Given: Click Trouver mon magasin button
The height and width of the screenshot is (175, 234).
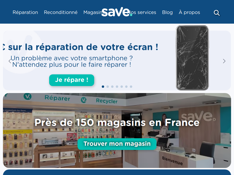Looking at the screenshot, I should tap(117, 144).
